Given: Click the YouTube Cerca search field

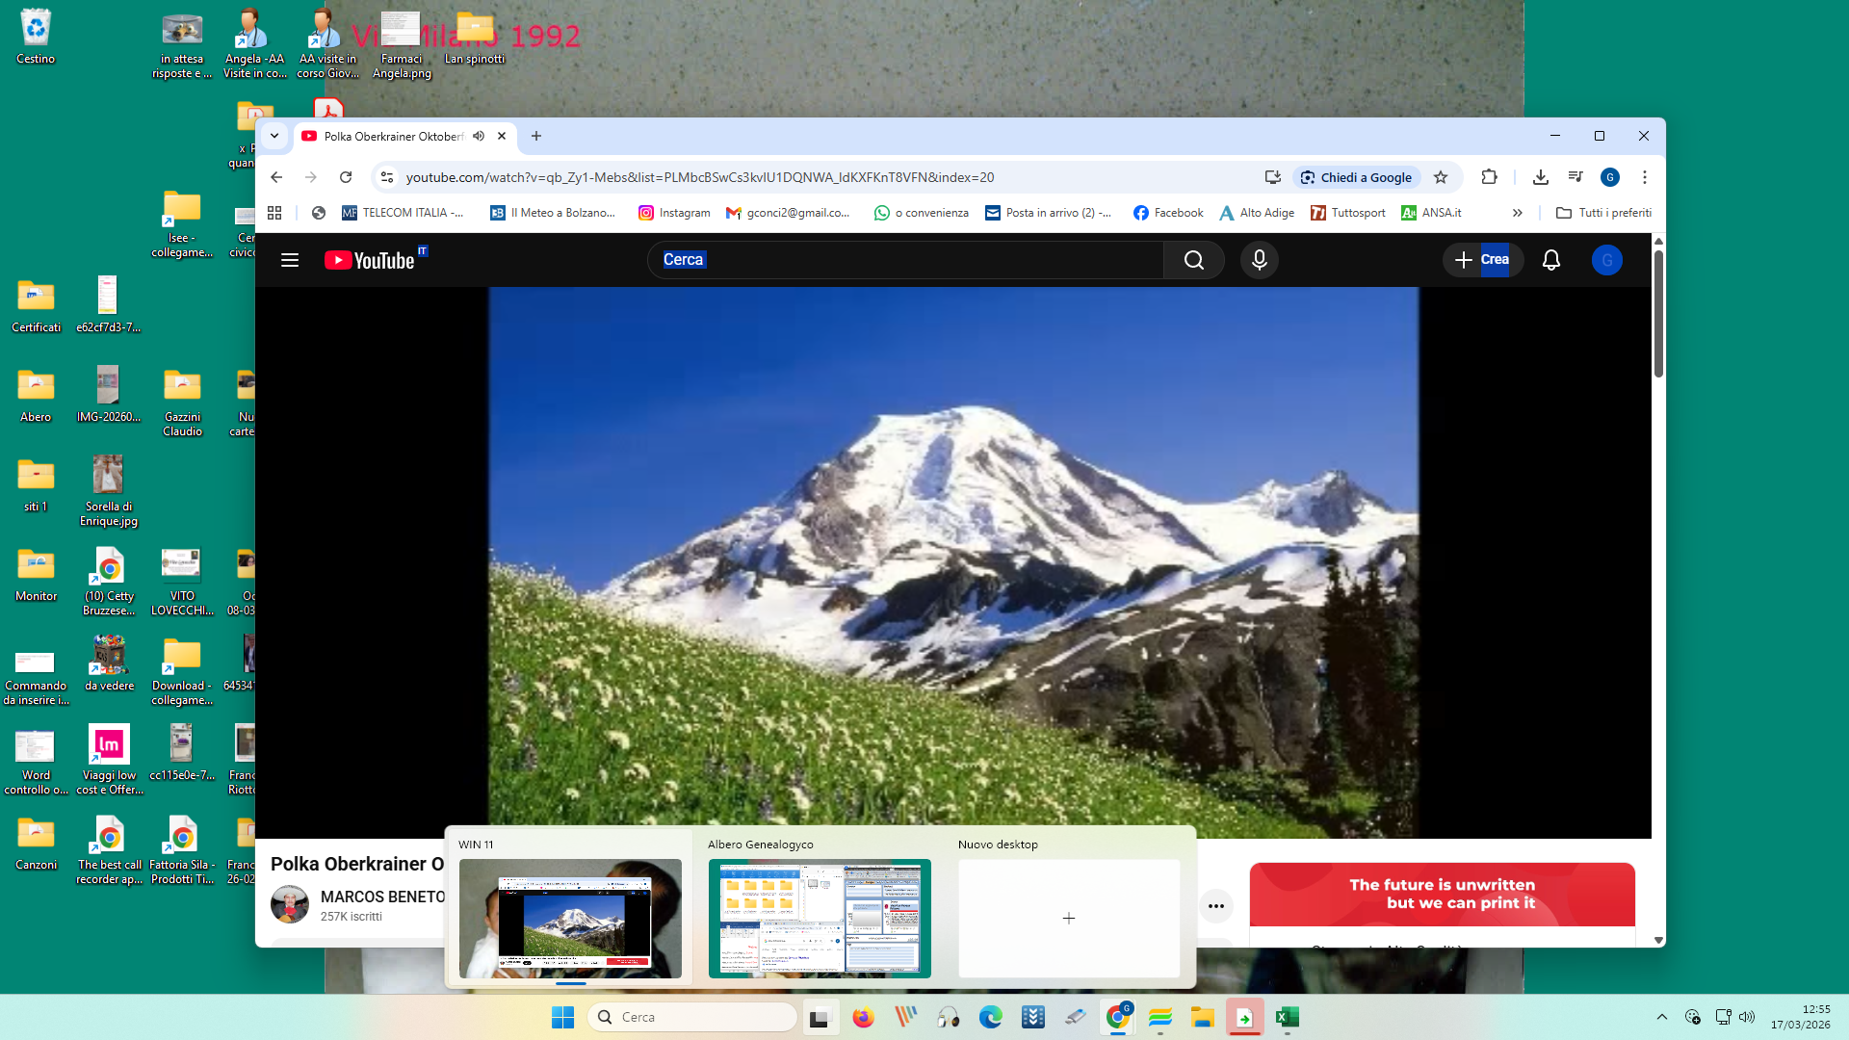Looking at the screenshot, I should pyautogui.click(x=905, y=260).
